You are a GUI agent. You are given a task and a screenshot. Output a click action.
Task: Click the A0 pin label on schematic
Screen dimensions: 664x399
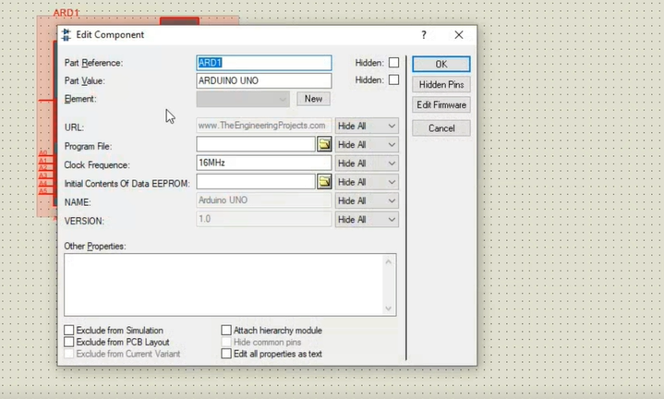(x=42, y=153)
